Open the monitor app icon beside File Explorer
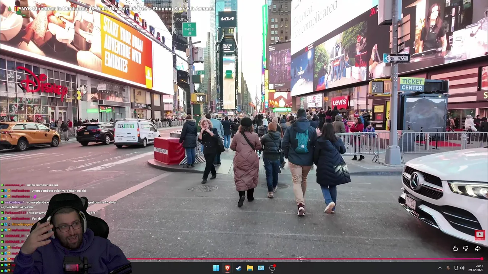Viewport: 488px width, 274px height. [261, 268]
